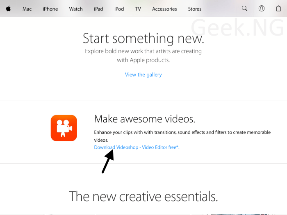Open the iPhone menu item
Image resolution: width=287 pixels, height=215 pixels.
pyautogui.click(x=50, y=9)
